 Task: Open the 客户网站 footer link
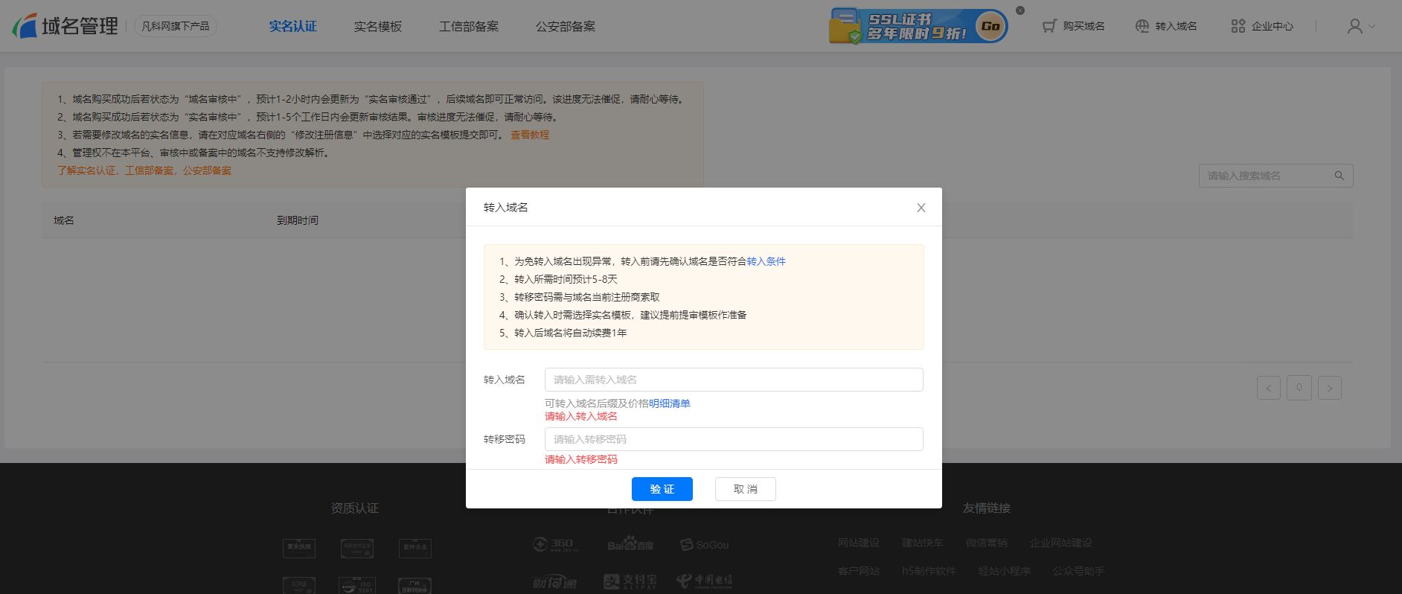(859, 571)
